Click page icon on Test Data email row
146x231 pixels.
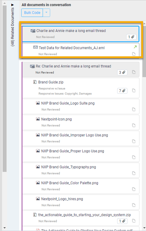tap(134, 54)
